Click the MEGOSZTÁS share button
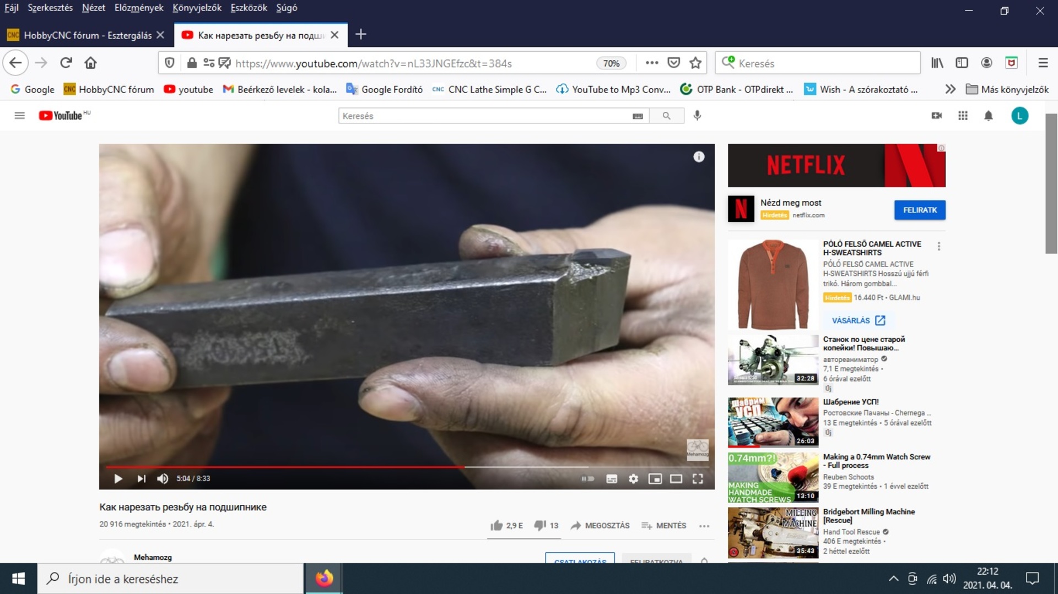1058x594 pixels. tap(600, 525)
